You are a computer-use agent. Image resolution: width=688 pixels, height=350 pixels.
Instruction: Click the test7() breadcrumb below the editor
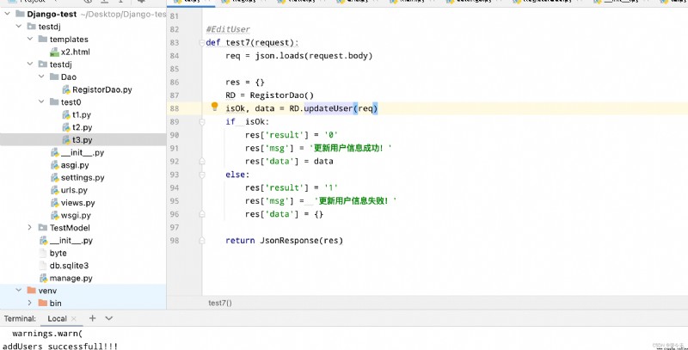(x=220, y=303)
